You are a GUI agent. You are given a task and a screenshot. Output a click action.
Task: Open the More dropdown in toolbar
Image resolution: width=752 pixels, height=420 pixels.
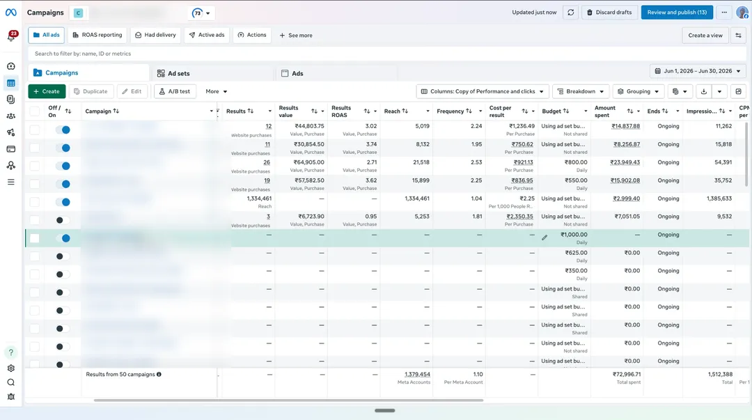click(217, 92)
